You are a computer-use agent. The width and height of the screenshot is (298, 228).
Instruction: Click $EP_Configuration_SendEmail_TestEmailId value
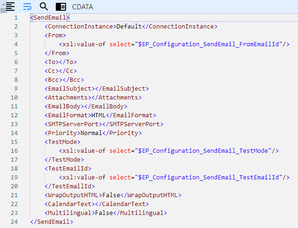[x=209, y=178]
